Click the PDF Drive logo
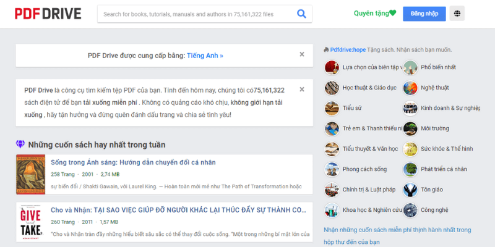495x247 pixels. [48, 14]
